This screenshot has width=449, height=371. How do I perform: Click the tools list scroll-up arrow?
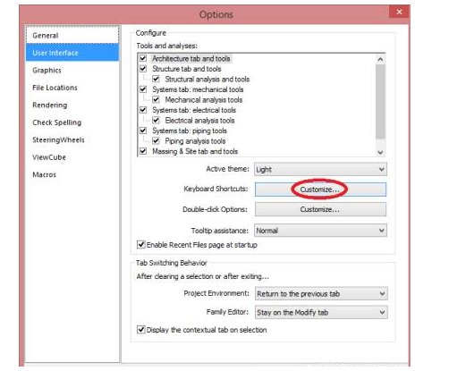pos(380,59)
